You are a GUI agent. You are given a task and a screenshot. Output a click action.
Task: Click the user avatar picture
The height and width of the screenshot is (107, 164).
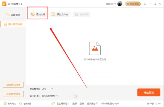(120, 4)
